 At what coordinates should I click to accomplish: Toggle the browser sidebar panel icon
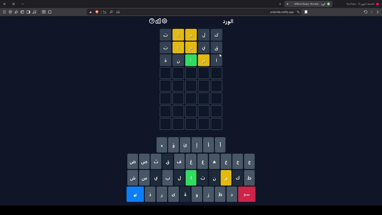click(28, 12)
